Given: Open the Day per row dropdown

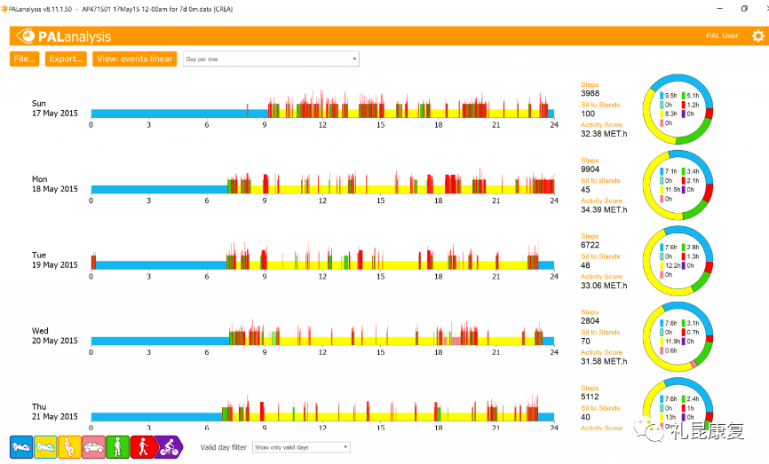Looking at the screenshot, I should click(271, 59).
